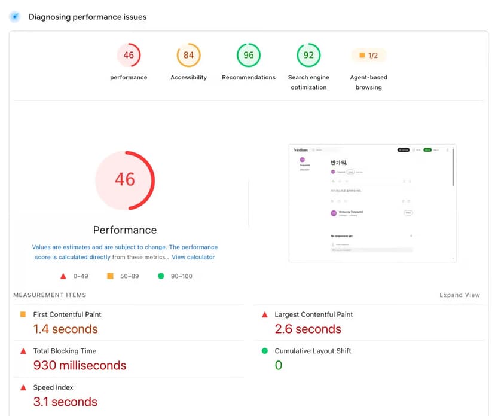Toggle Expand View for measurement items

pos(460,295)
